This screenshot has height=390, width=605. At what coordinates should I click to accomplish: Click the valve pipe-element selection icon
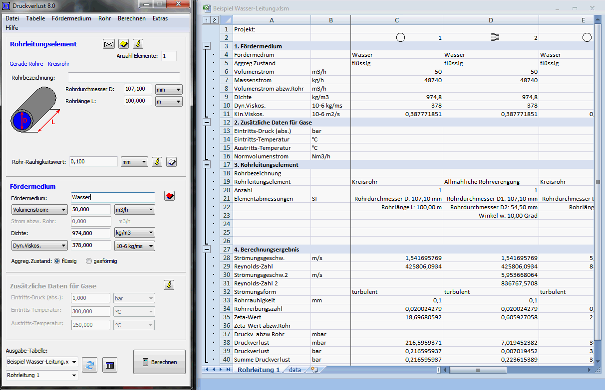tap(109, 44)
